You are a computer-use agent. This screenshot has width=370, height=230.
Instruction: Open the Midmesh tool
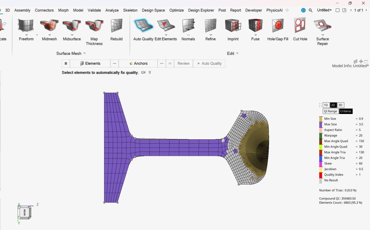[x=49, y=25]
